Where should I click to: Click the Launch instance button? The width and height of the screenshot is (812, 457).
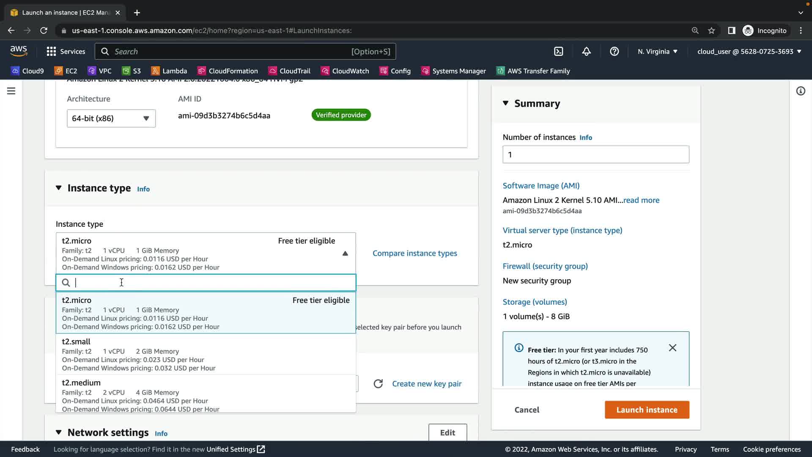pos(647,410)
